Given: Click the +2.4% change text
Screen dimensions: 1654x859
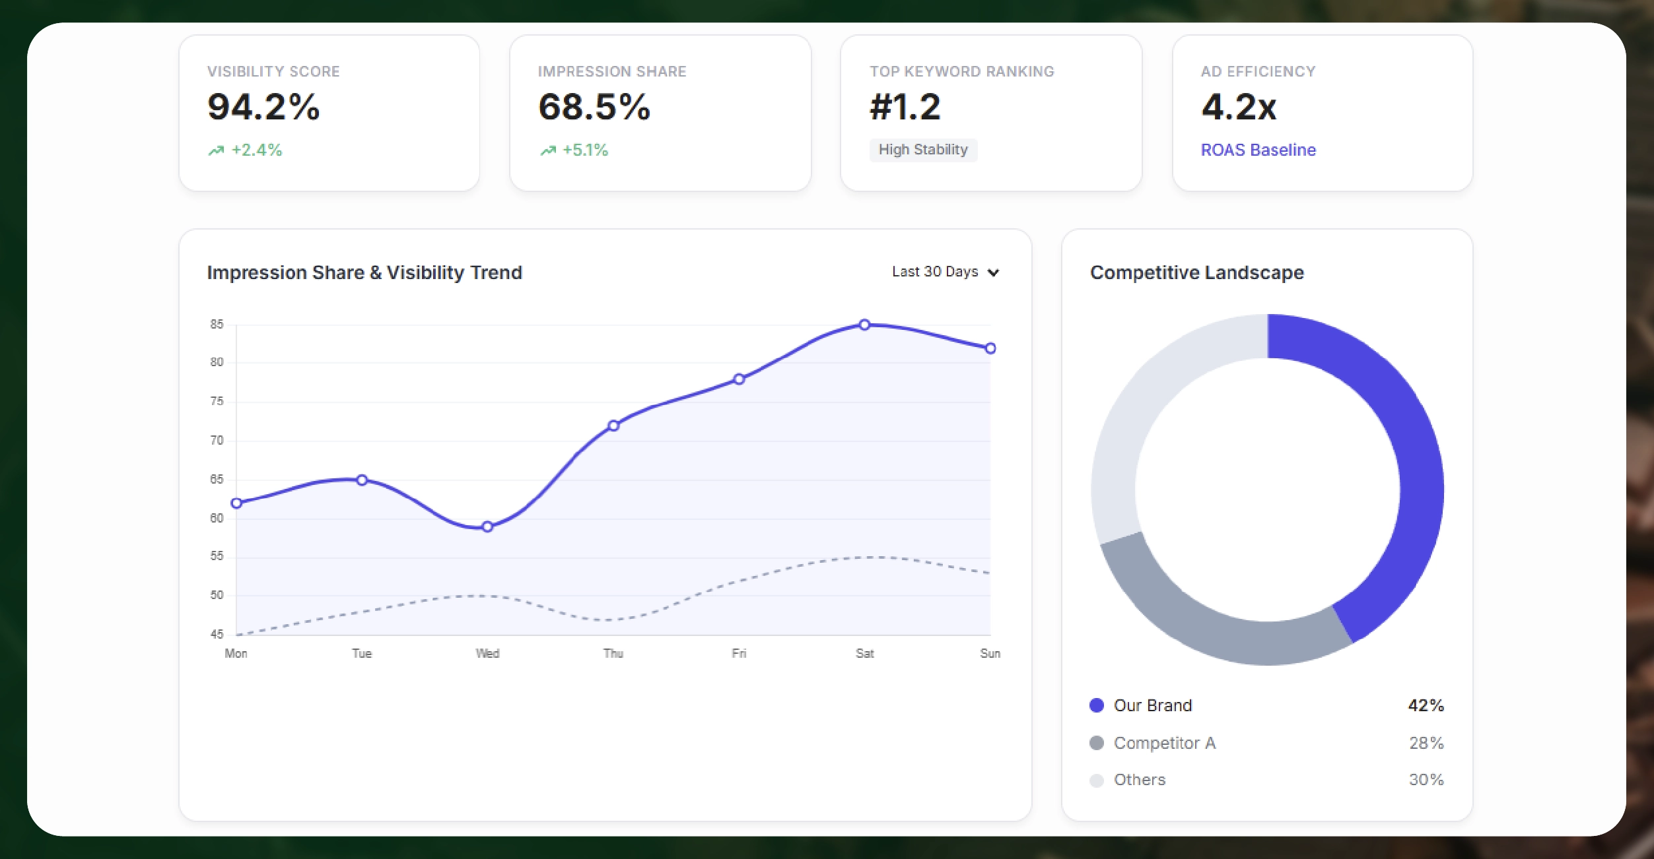Looking at the screenshot, I should (x=257, y=150).
